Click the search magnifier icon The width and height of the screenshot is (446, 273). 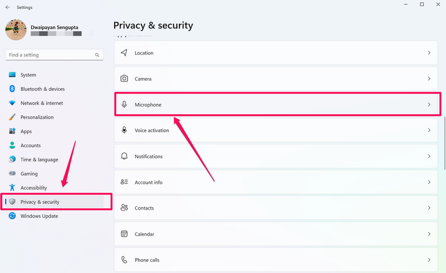click(98, 55)
